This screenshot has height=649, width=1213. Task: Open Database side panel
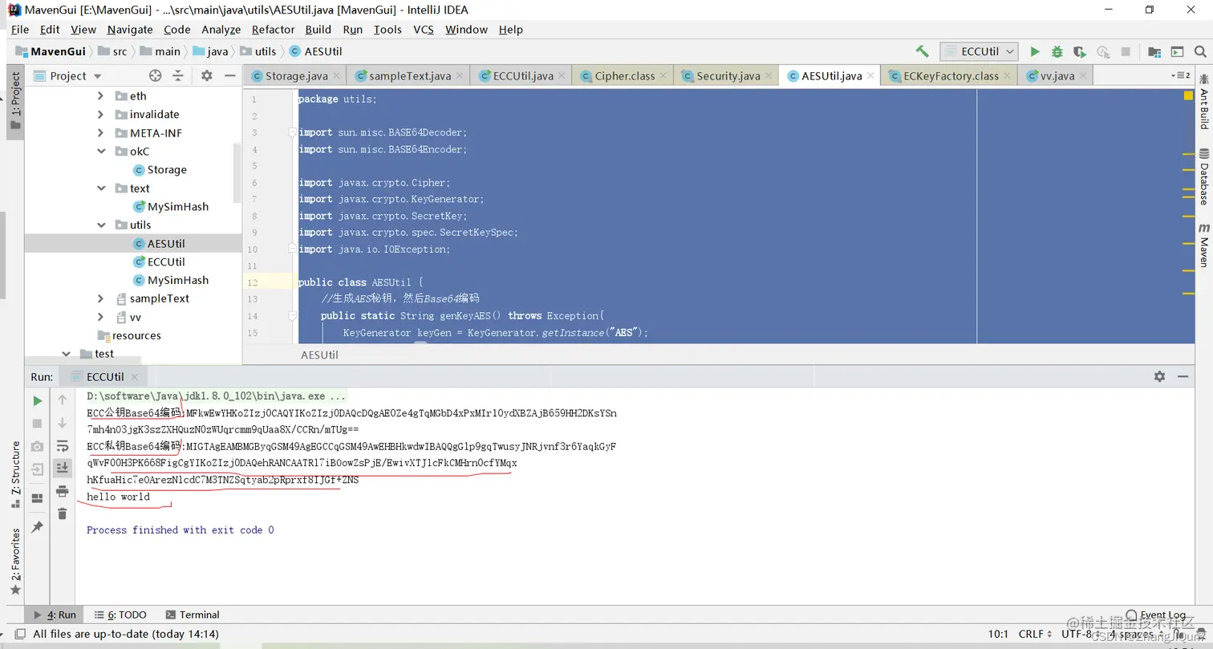point(1204,176)
